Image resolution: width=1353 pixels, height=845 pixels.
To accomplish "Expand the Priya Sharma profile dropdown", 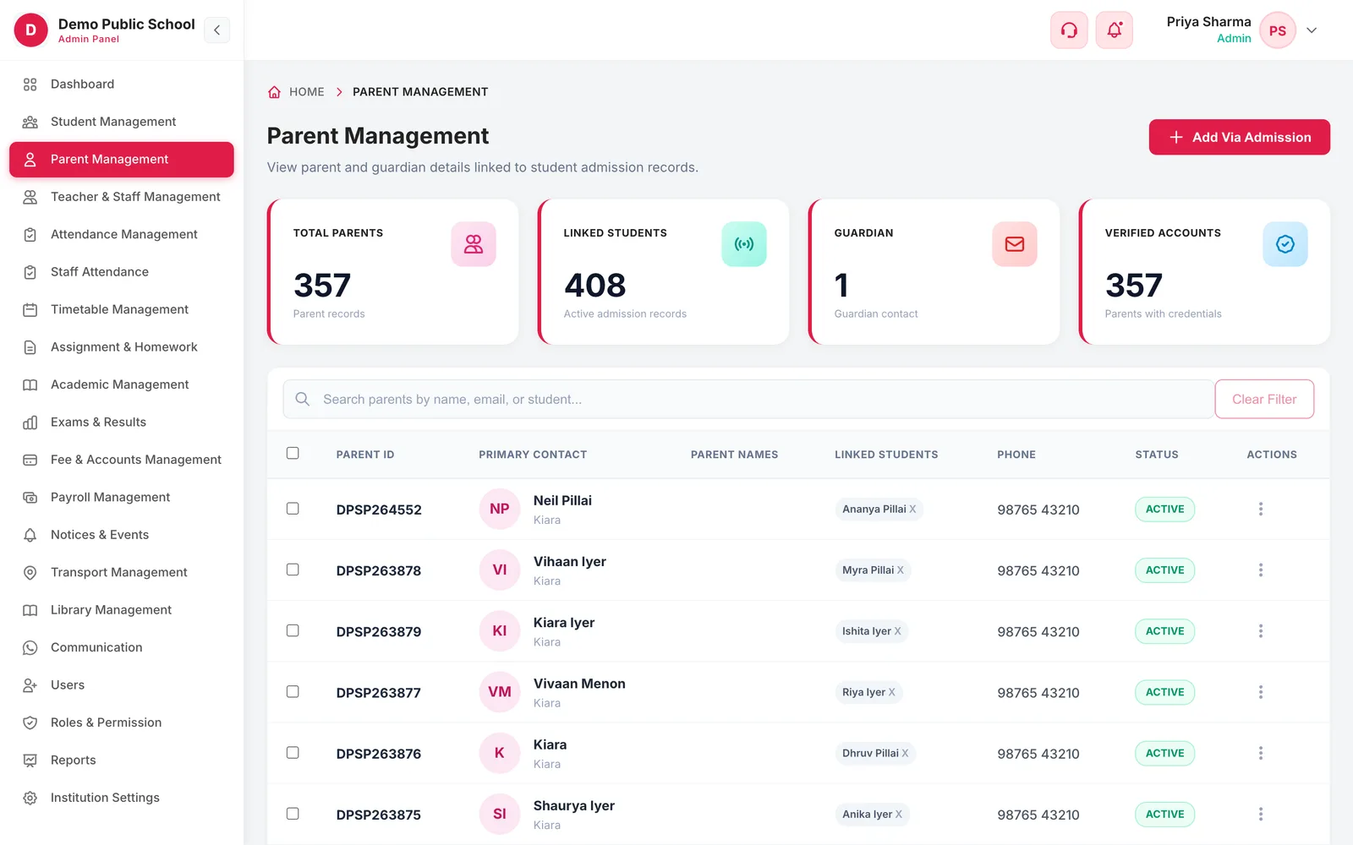I will click(x=1312, y=30).
